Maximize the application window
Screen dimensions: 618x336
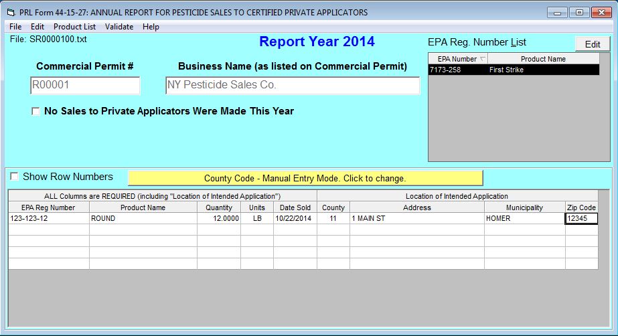[578, 12]
